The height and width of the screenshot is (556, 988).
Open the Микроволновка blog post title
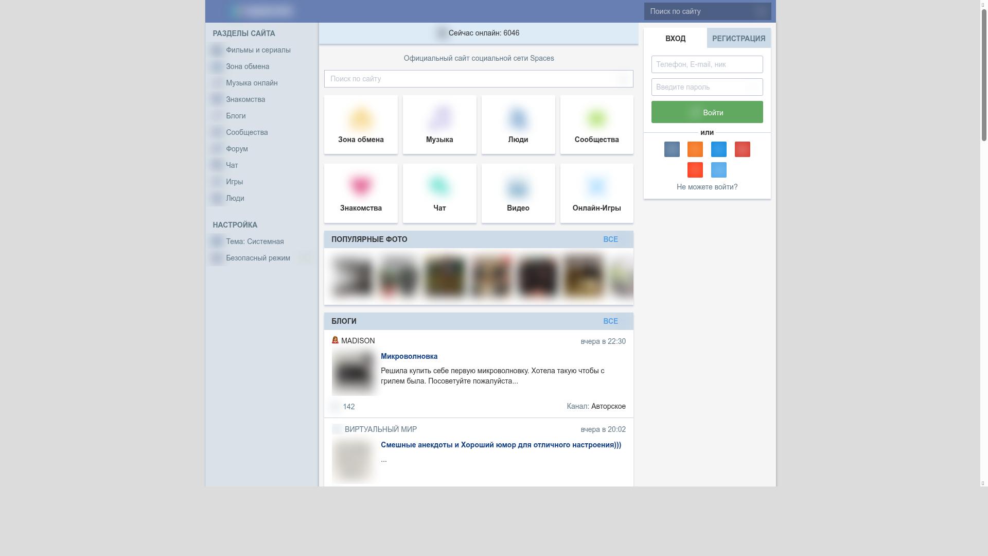409,356
